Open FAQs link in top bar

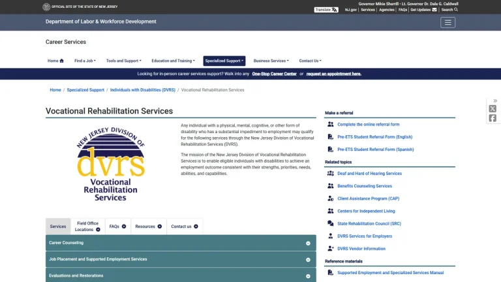click(x=402, y=10)
